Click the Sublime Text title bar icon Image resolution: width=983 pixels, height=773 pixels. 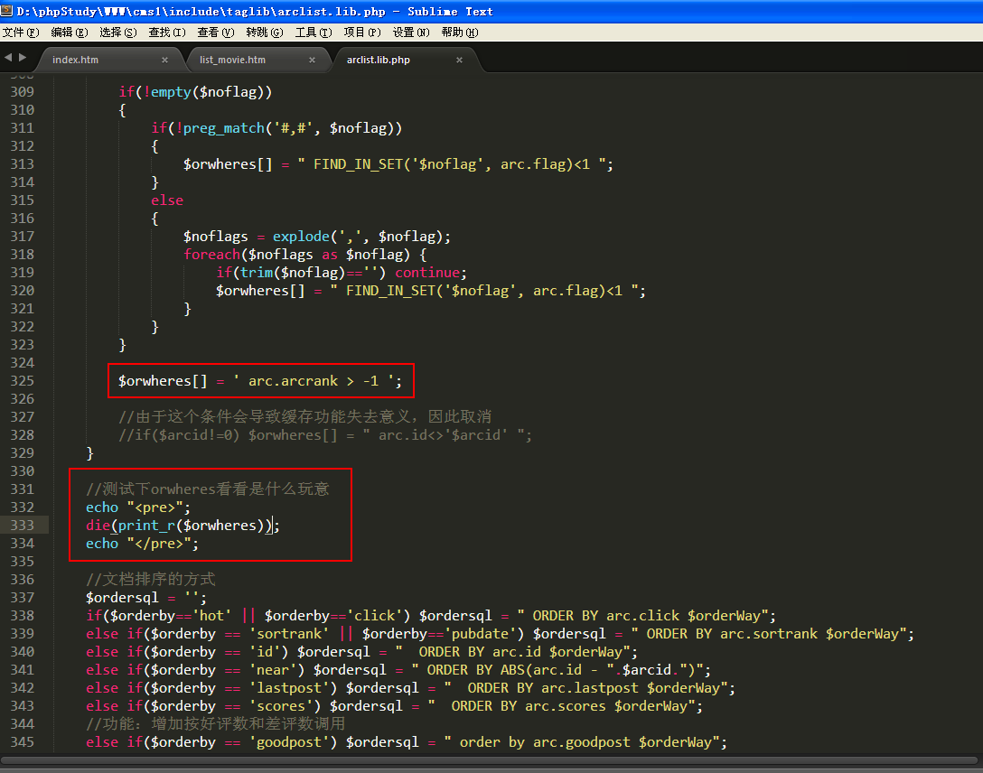[7, 11]
